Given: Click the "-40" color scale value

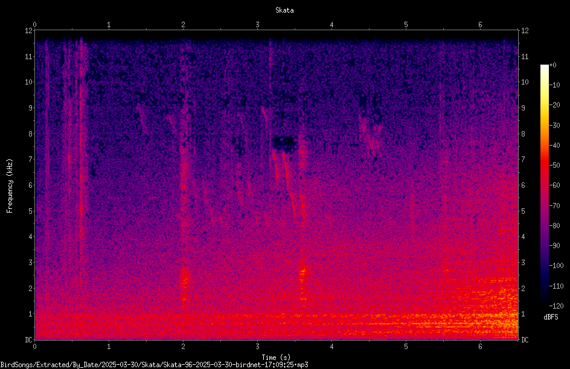Looking at the screenshot, I should [x=554, y=146].
